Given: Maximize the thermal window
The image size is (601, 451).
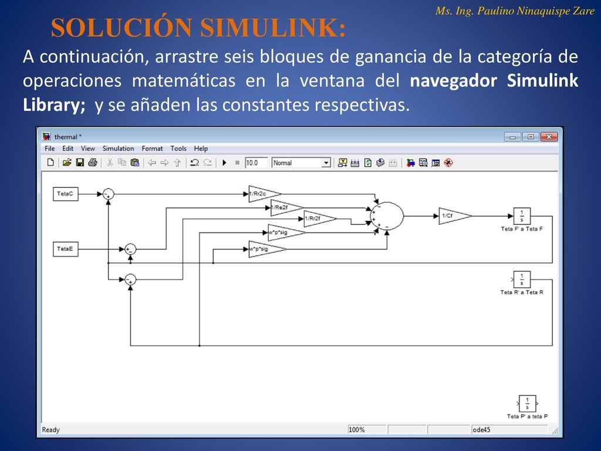Looking at the screenshot, I should pos(531,137).
